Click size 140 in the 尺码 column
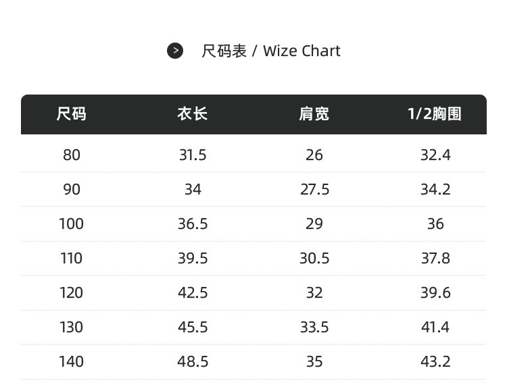 click(72, 362)
